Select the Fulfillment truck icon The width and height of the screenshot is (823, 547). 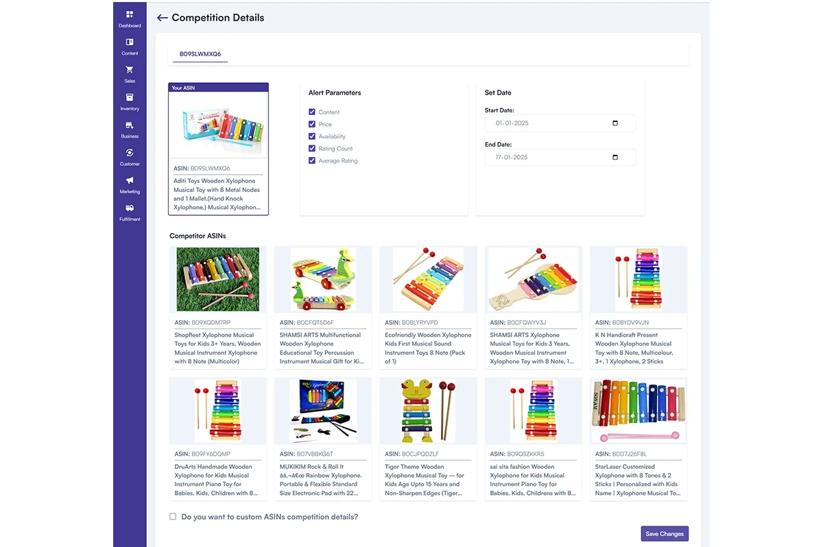click(130, 208)
